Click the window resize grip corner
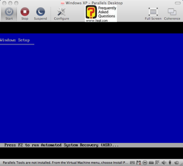The image size is (183, 166). pyautogui.click(x=182, y=165)
